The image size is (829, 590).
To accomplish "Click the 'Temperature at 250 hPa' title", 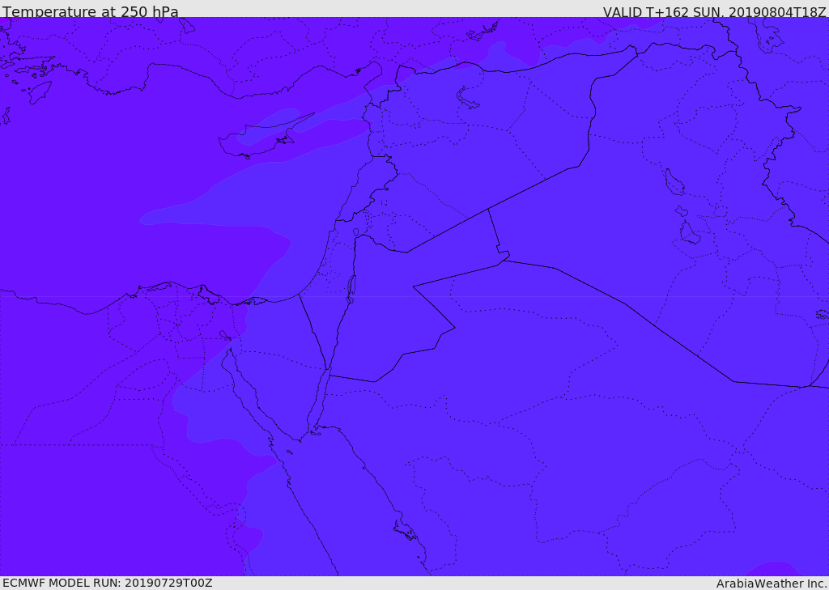I will coord(91,11).
